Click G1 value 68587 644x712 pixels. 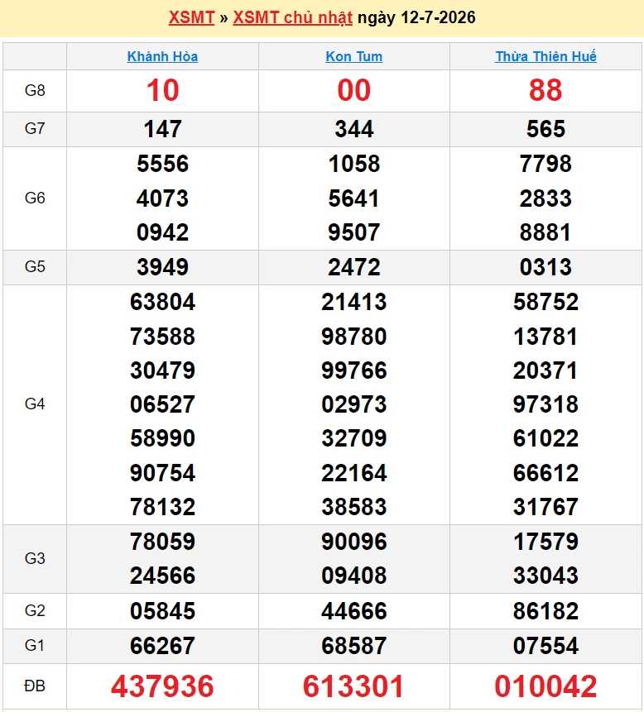(354, 646)
